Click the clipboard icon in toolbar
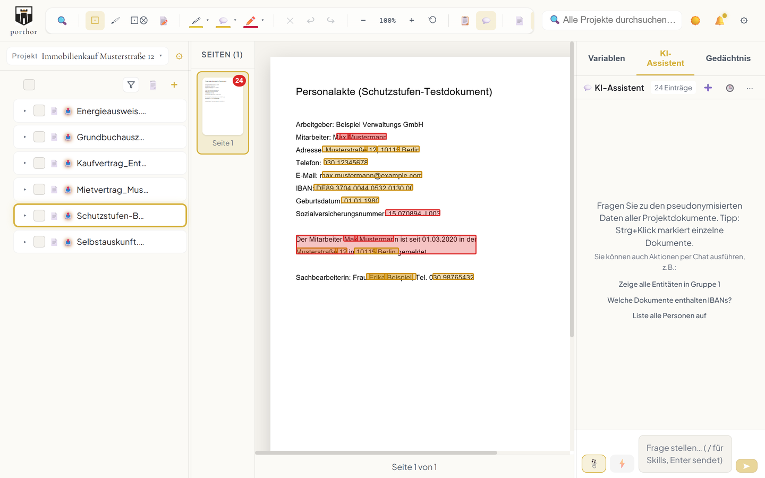 [465, 21]
